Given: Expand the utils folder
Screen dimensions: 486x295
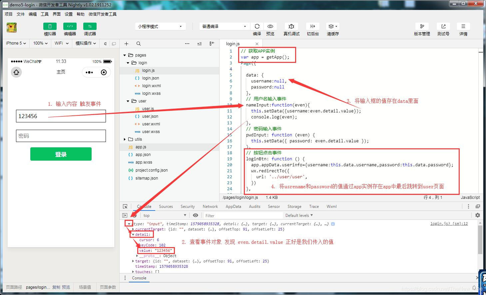Looking at the screenshot, I should point(125,139).
